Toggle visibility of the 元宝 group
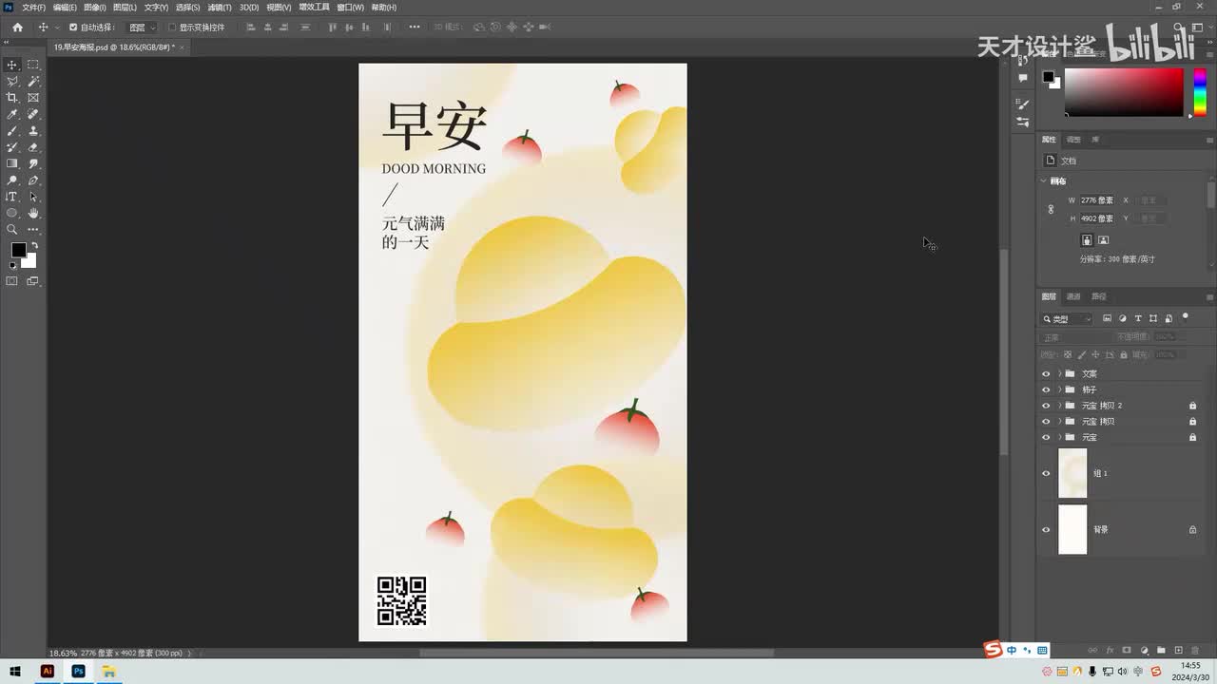Screen dimensions: 1217x684 click(x=1046, y=437)
